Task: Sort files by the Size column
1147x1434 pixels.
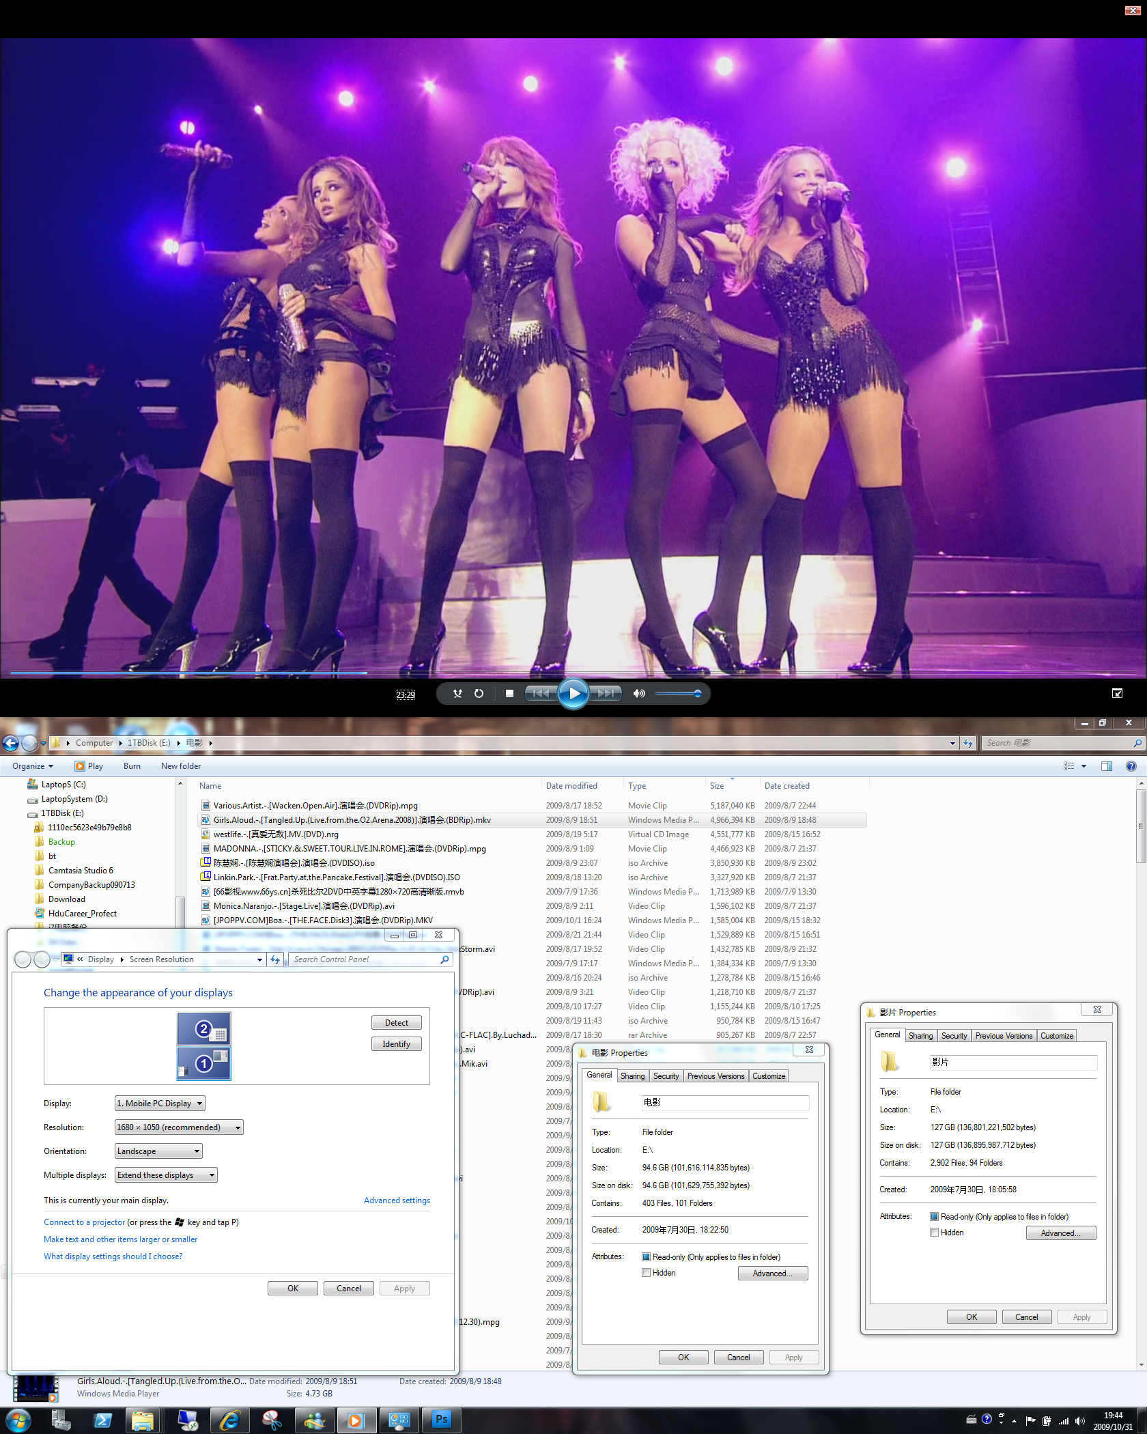Action: click(733, 786)
